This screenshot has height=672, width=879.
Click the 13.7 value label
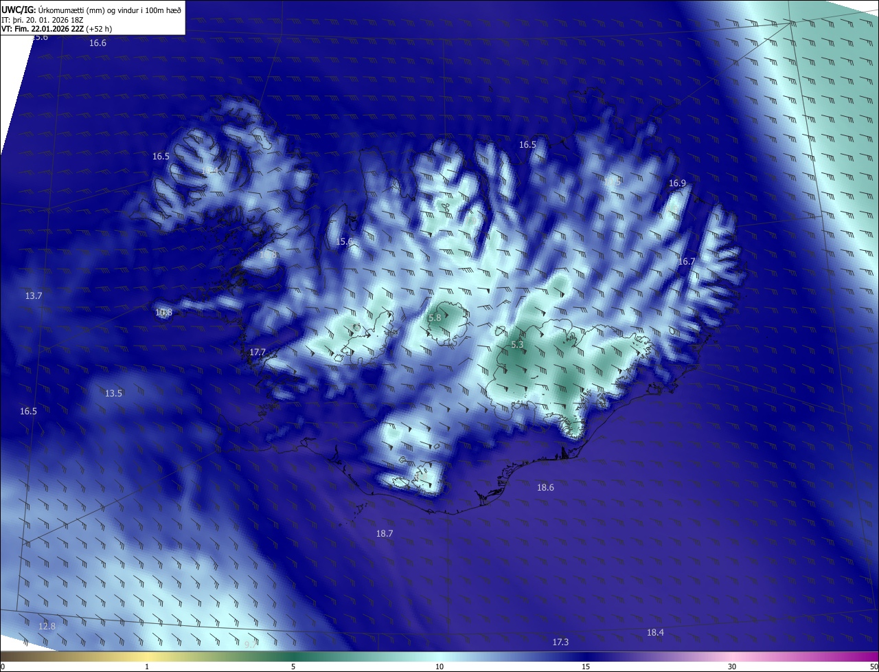(x=34, y=296)
